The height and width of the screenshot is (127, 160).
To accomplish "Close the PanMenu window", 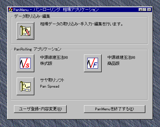I will click(x=149, y=10).
